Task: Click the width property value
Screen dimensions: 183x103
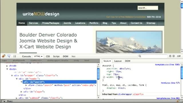Action: [119, 77]
